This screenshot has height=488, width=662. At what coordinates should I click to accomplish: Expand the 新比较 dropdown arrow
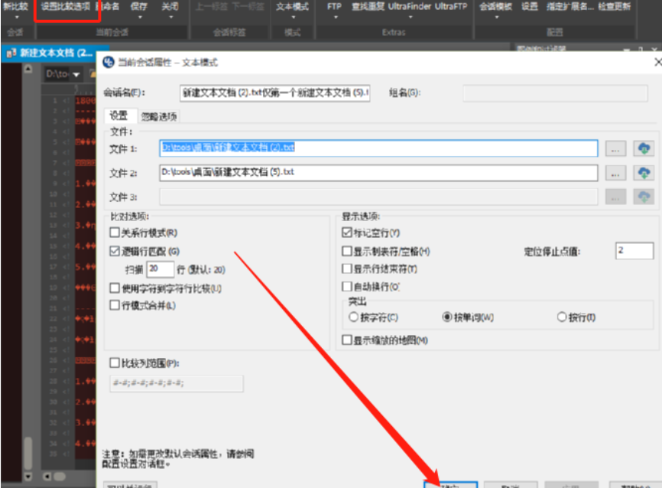[17, 18]
